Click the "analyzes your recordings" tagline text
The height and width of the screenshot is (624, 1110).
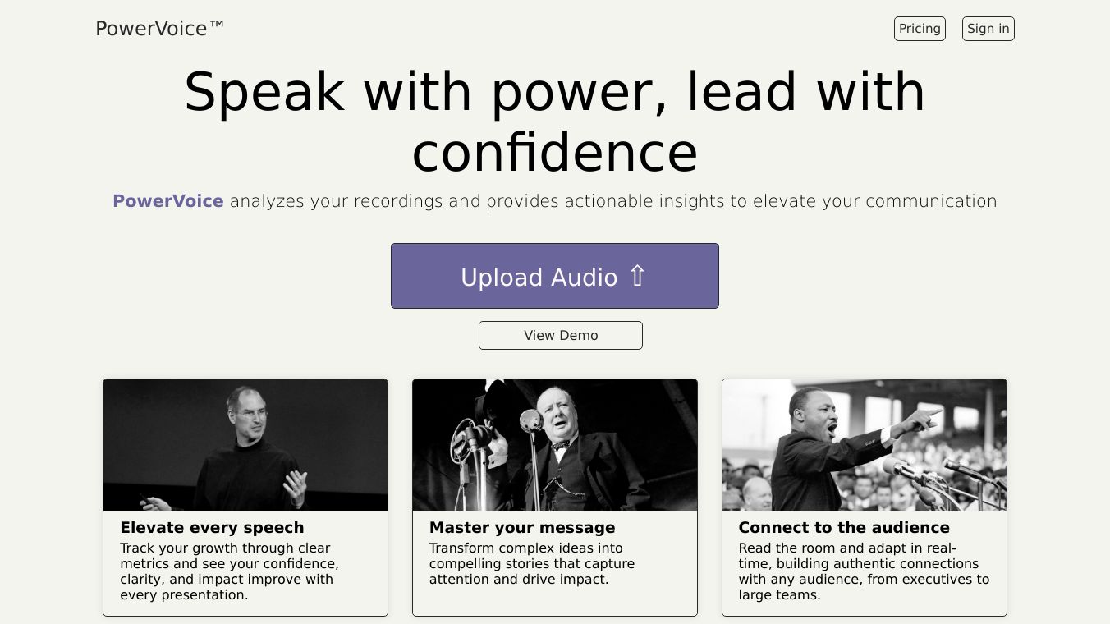(x=612, y=201)
